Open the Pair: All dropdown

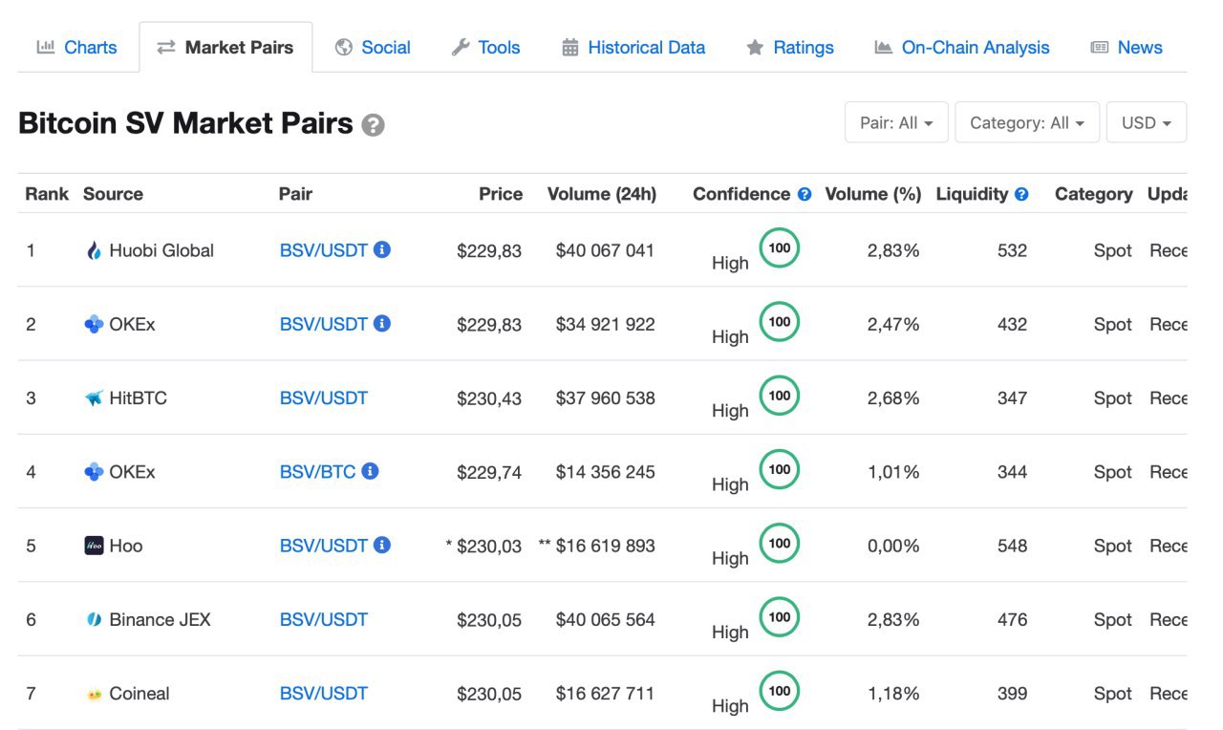896,122
